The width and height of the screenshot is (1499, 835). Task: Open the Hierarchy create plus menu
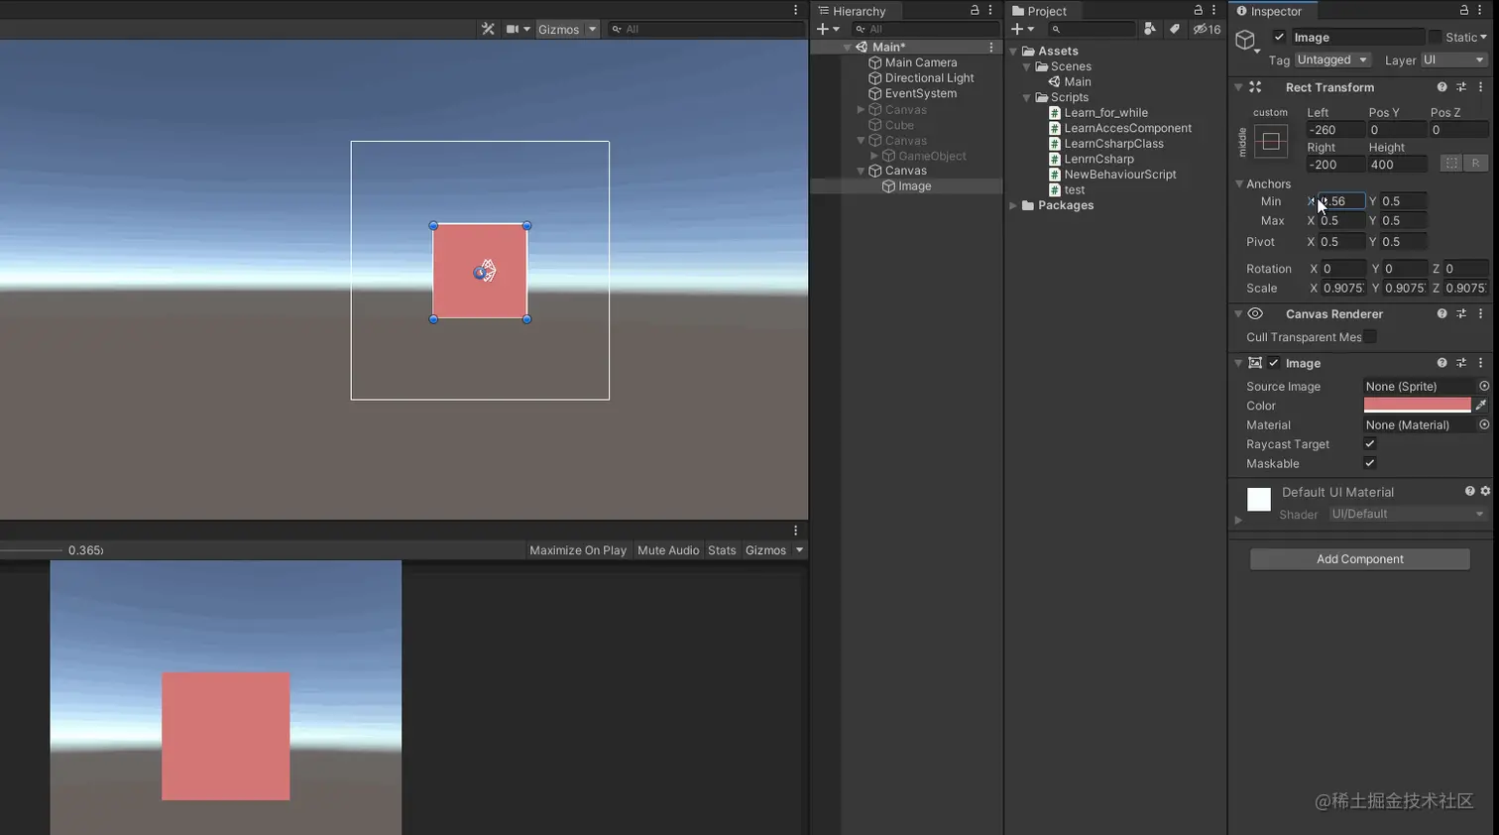point(828,29)
